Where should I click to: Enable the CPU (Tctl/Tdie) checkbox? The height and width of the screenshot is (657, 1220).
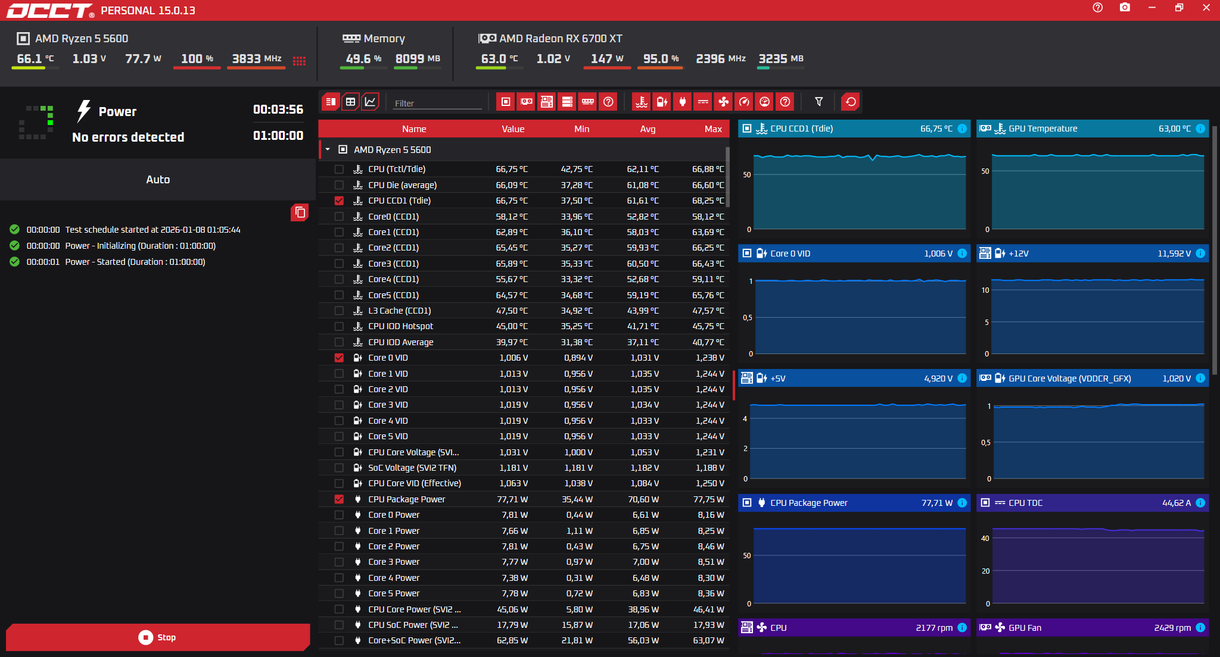339,169
